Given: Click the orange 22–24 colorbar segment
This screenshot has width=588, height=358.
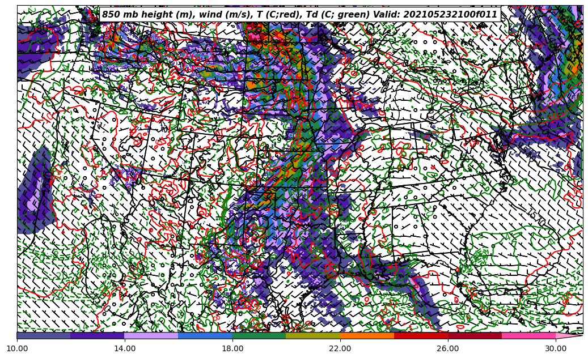Looking at the screenshot, I should click(x=367, y=335).
